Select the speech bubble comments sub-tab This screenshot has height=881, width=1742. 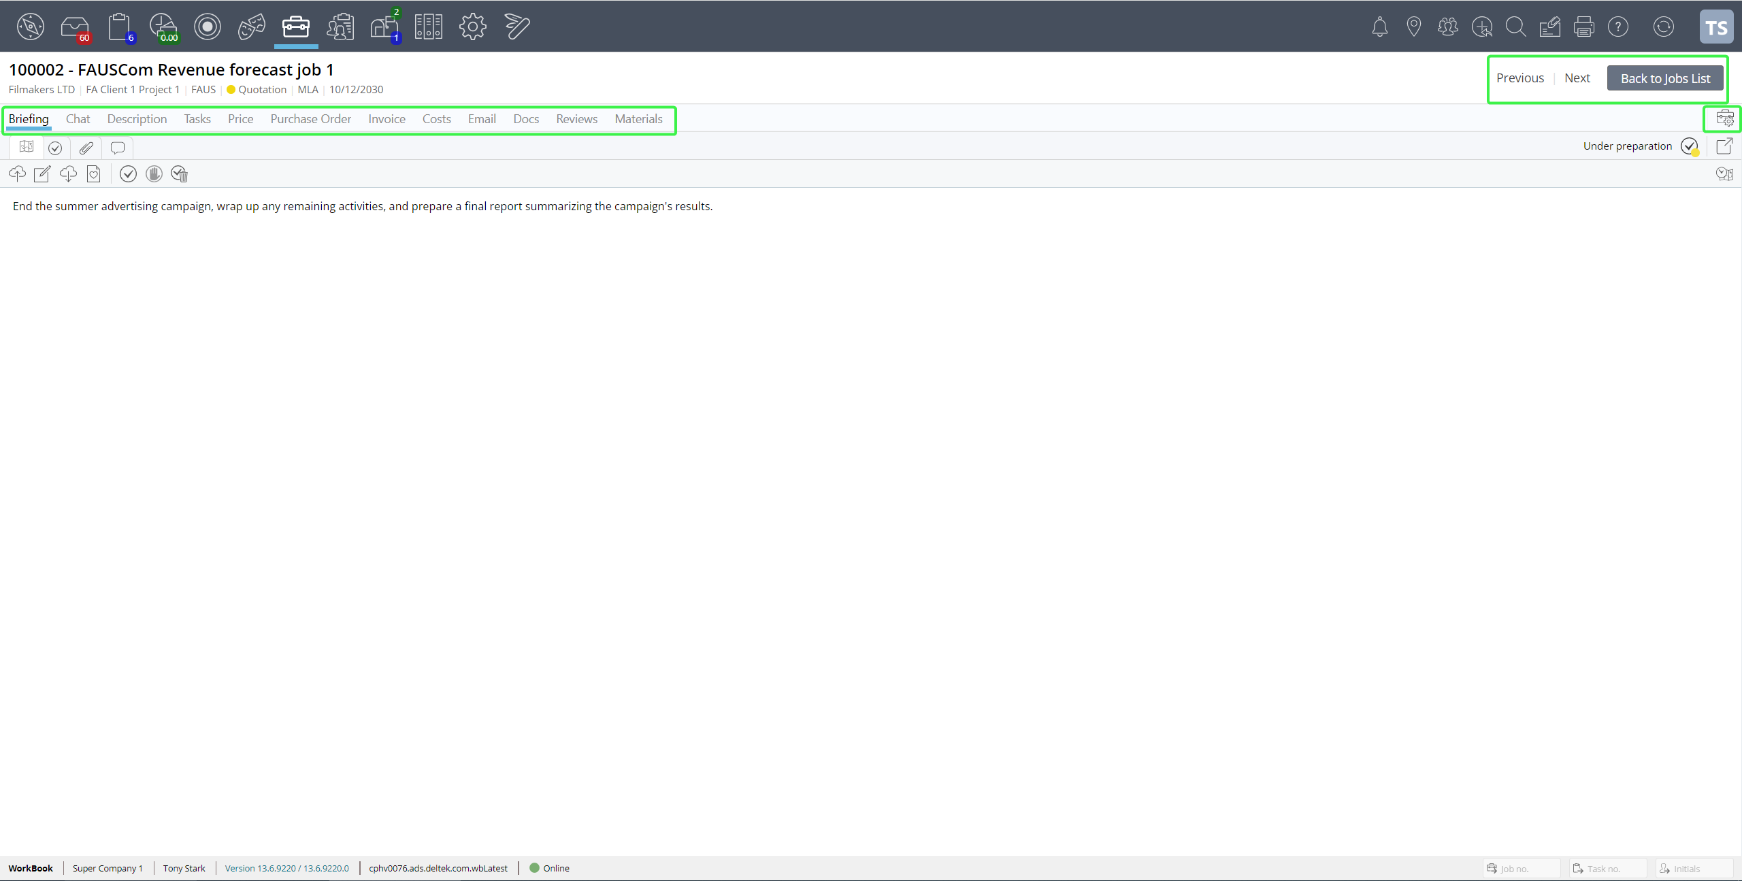click(118, 147)
